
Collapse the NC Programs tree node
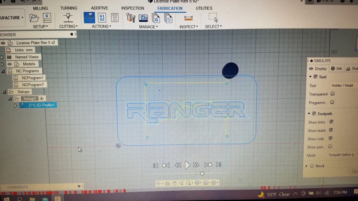pyautogui.click(x=3, y=71)
